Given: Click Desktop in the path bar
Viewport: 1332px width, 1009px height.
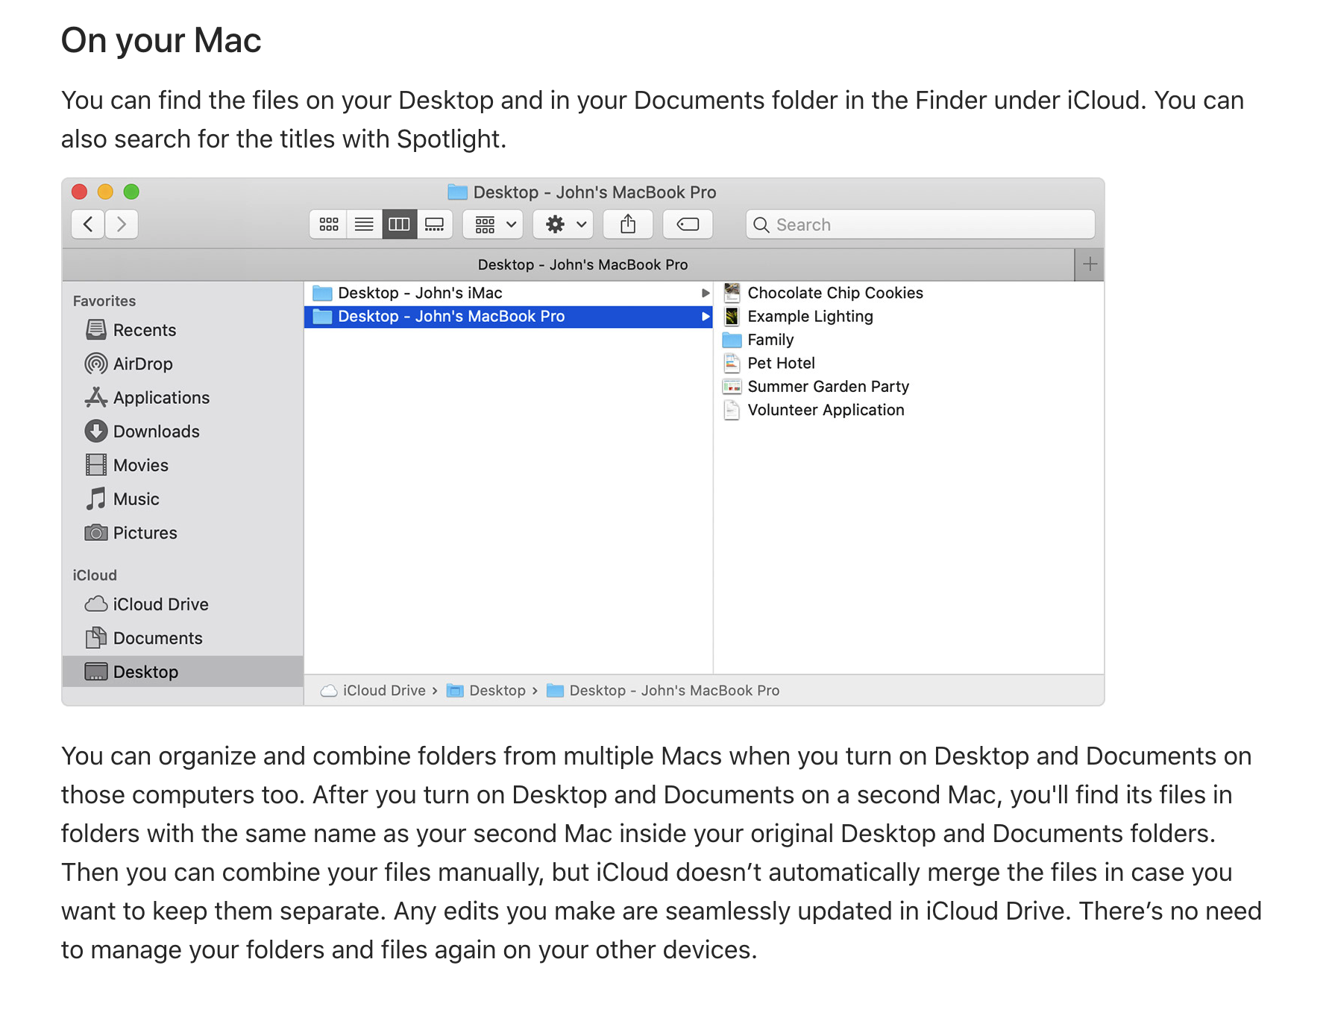Looking at the screenshot, I should point(486,691).
